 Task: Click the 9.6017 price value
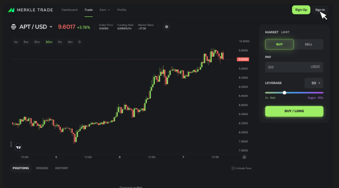[x=67, y=27]
